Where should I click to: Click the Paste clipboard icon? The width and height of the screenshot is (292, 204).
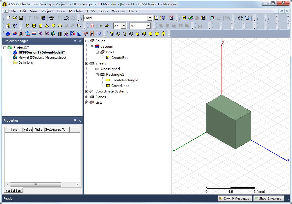click(x=43, y=18)
